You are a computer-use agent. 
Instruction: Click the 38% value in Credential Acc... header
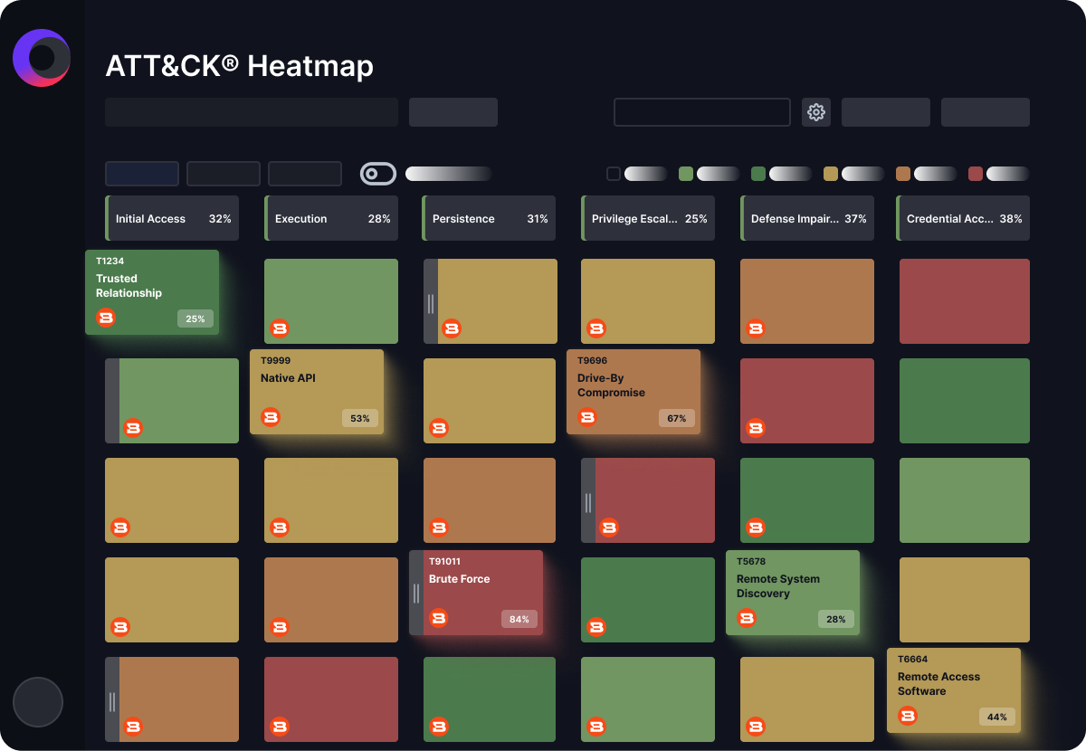point(1011,219)
